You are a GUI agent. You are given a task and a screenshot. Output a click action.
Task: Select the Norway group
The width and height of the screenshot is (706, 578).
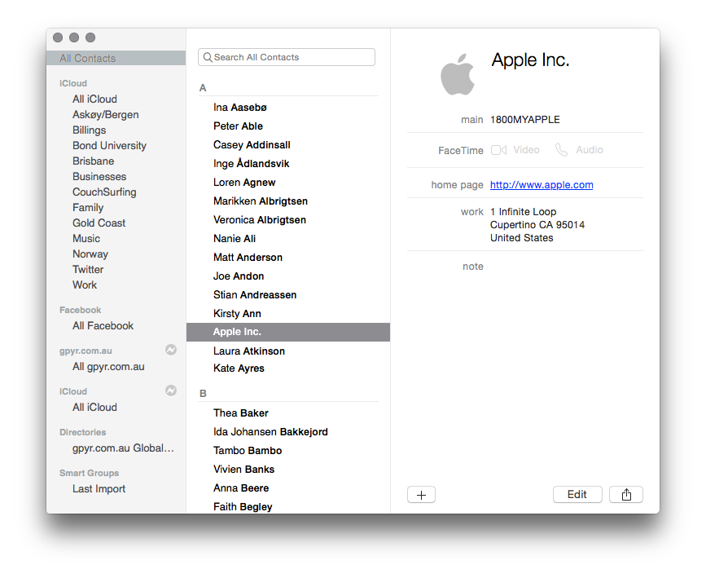(90, 254)
